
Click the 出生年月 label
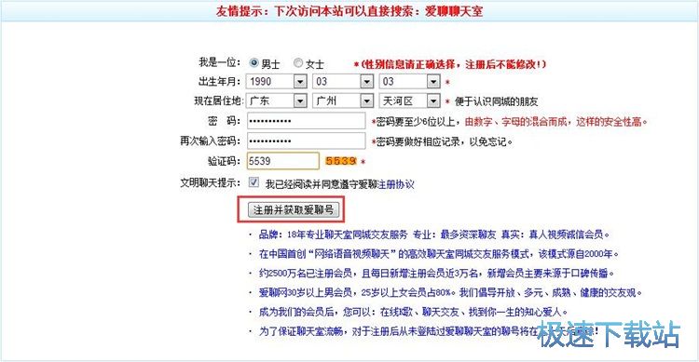click(219, 82)
